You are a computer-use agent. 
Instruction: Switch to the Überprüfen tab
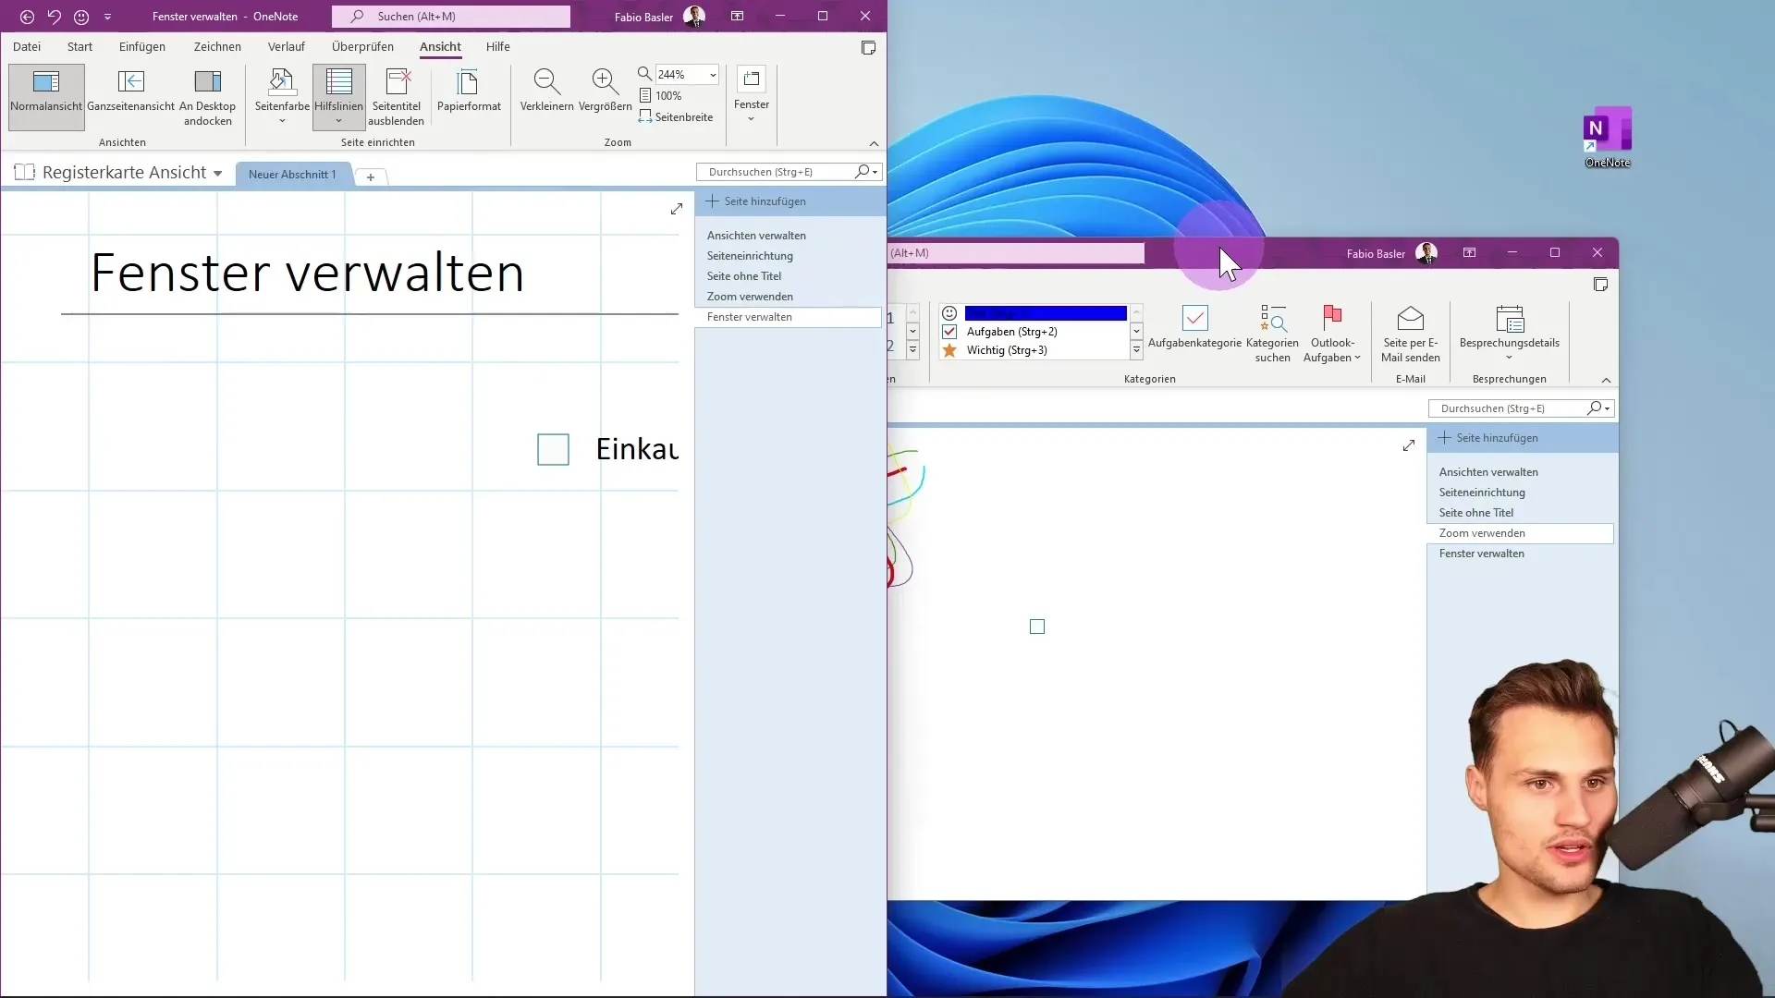tap(362, 46)
